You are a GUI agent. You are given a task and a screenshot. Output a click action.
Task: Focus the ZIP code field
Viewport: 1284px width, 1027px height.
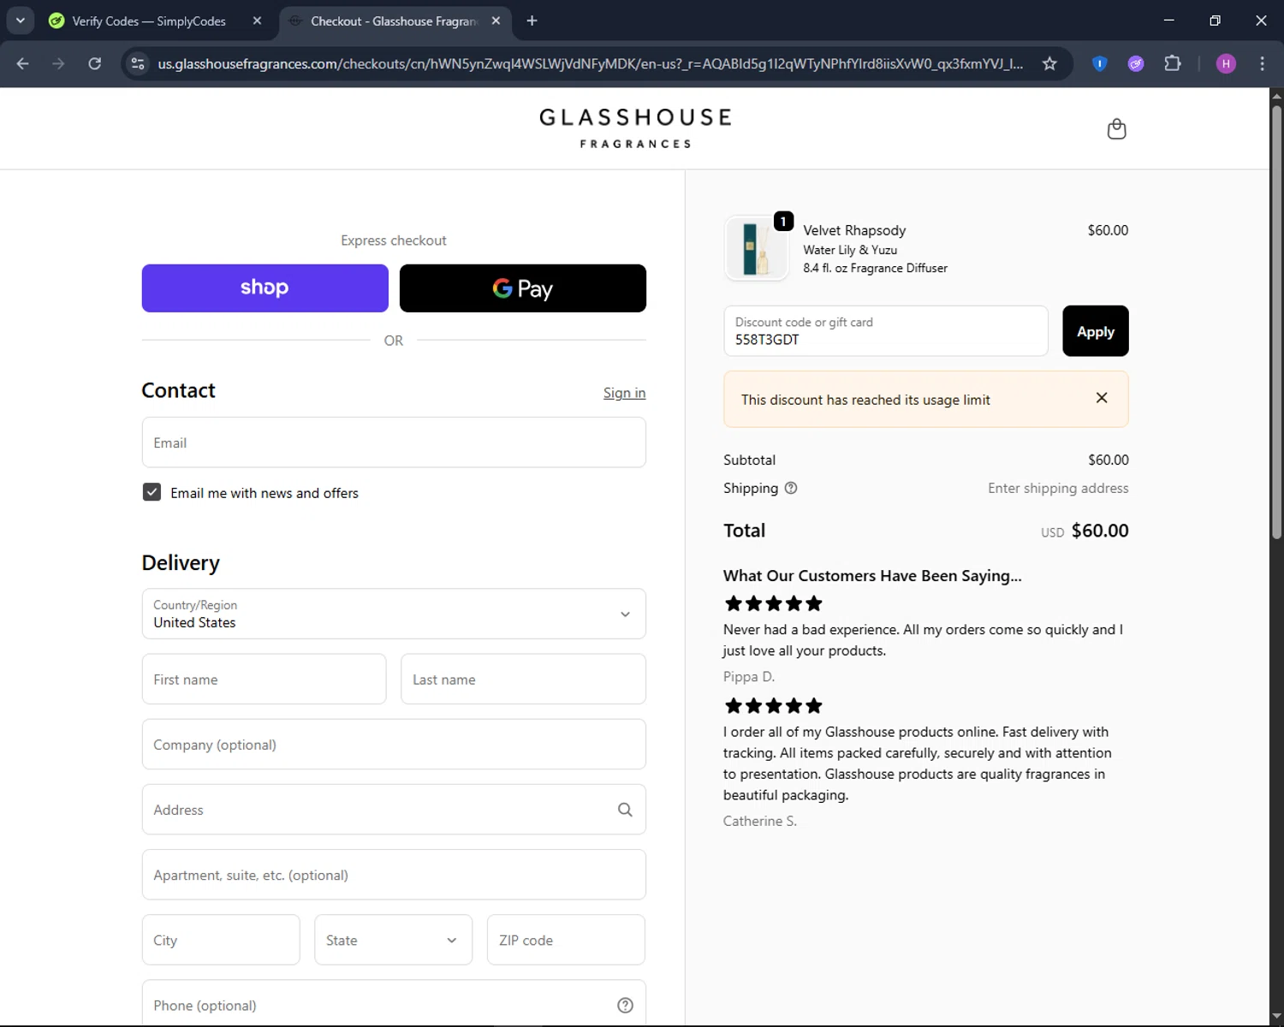click(x=566, y=940)
